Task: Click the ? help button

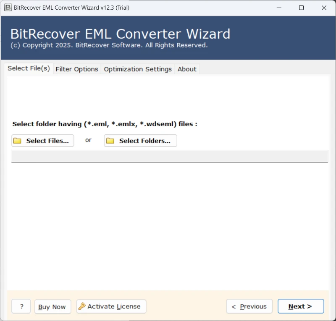Action: [21, 306]
